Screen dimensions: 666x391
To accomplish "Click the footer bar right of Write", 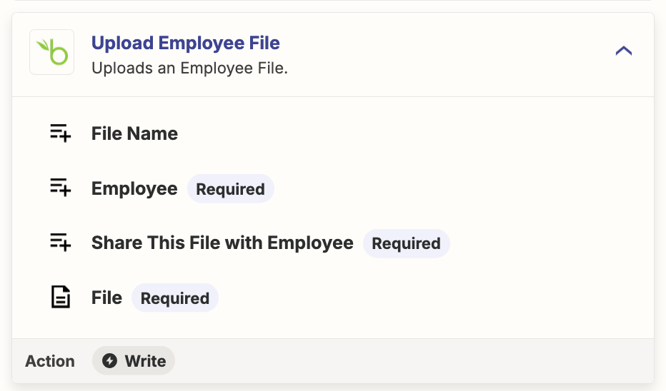I will pyautogui.click(x=414, y=361).
